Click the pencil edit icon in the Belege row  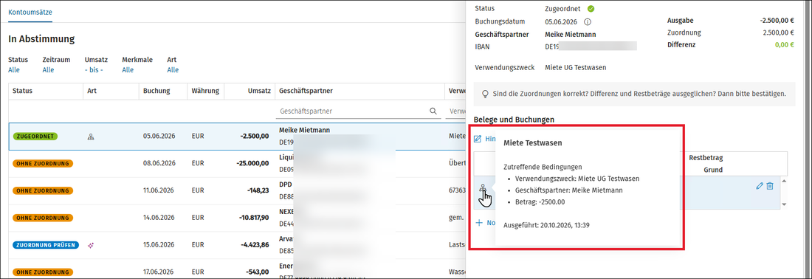point(760,186)
